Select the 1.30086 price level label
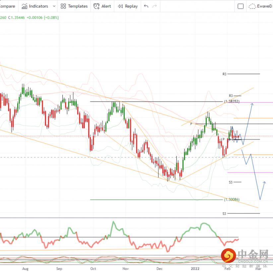Image resolution: width=273 pixels, height=272 pixels. click(x=232, y=199)
